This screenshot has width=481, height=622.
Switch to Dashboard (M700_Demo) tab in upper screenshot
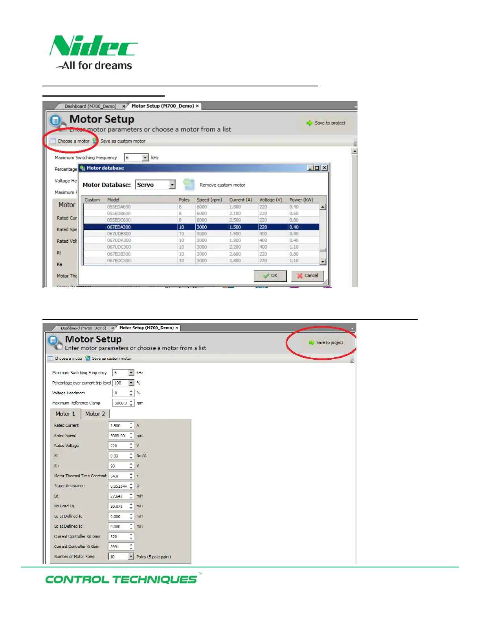(90, 106)
